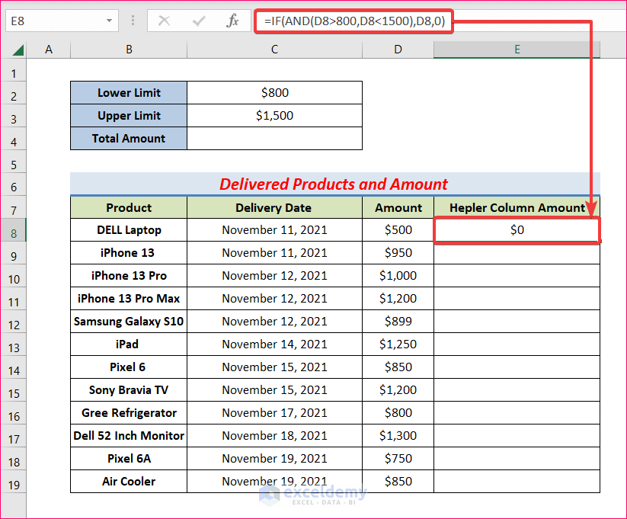Select the 'Samsung Galaxy S10' cell

pyautogui.click(x=129, y=321)
